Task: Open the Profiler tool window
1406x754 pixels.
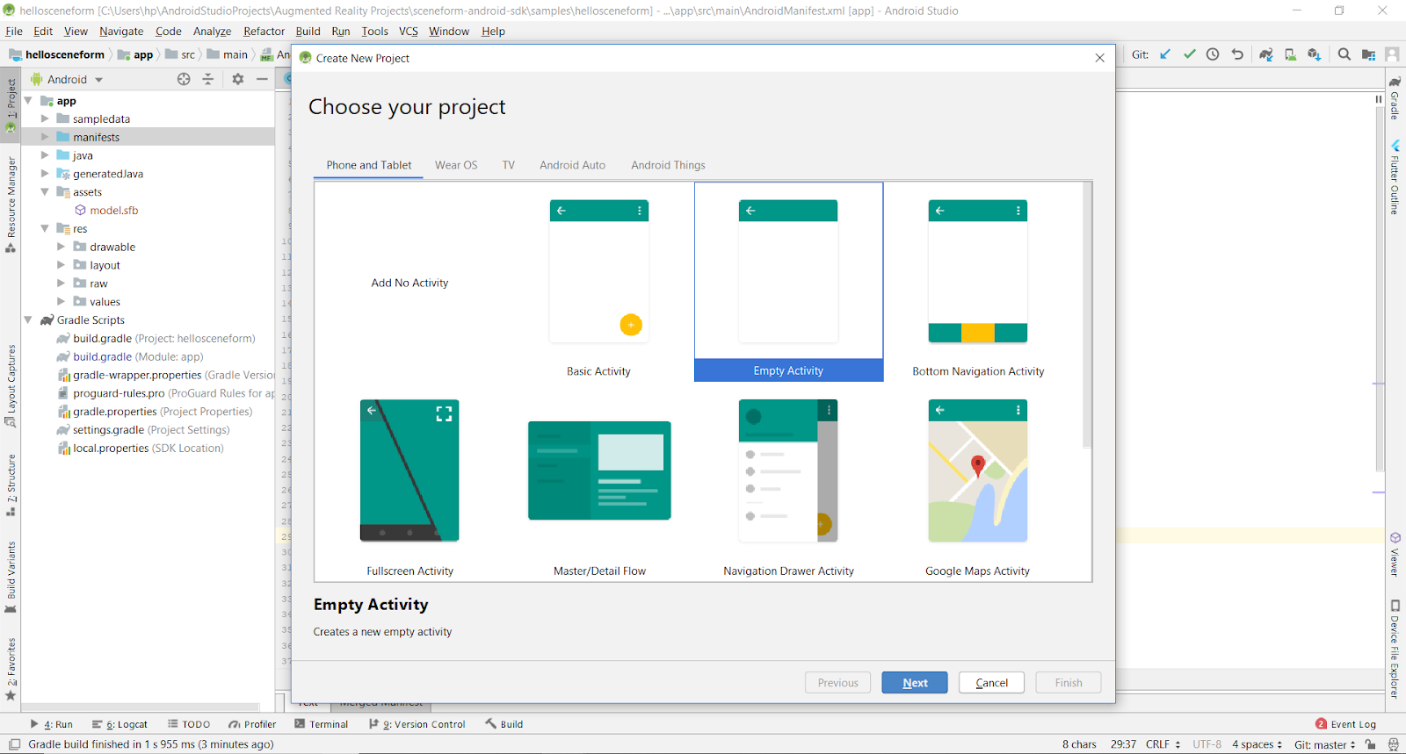Action: [252, 724]
